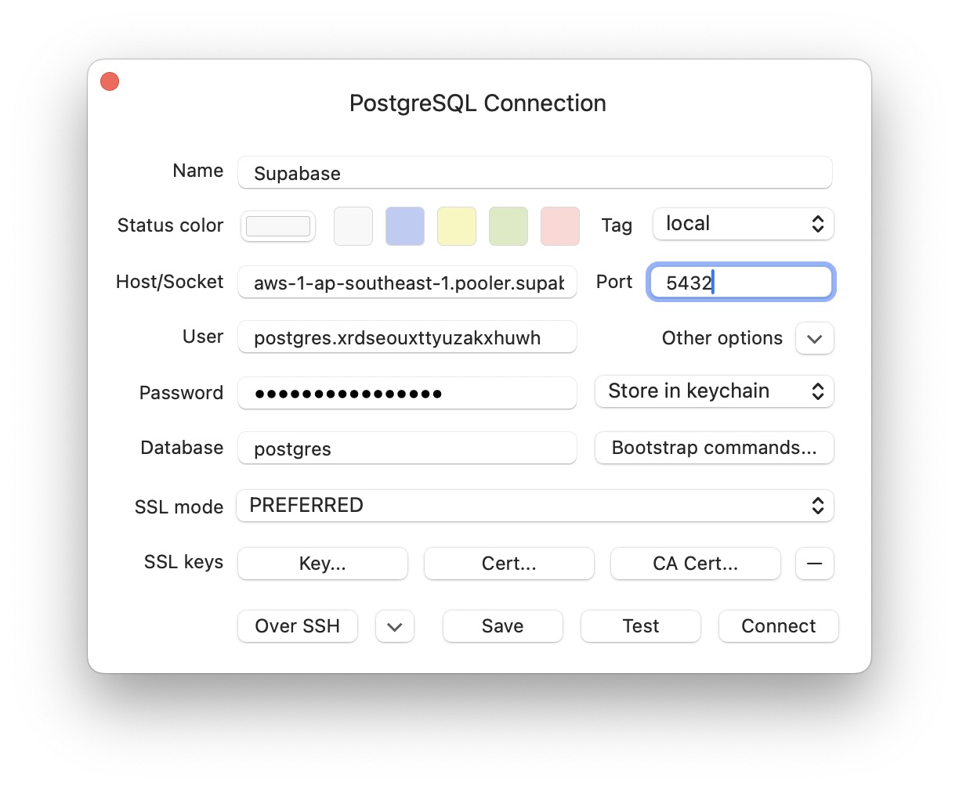Viewport: 959px width, 789px height.
Task: Select the red status color
Action: (x=559, y=225)
